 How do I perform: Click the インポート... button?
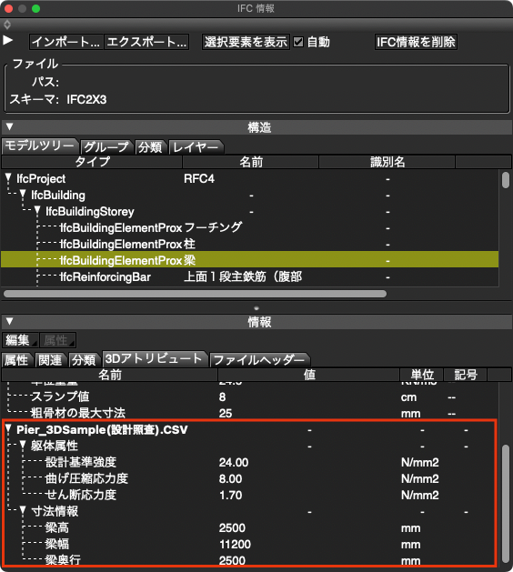click(x=66, y=42)
